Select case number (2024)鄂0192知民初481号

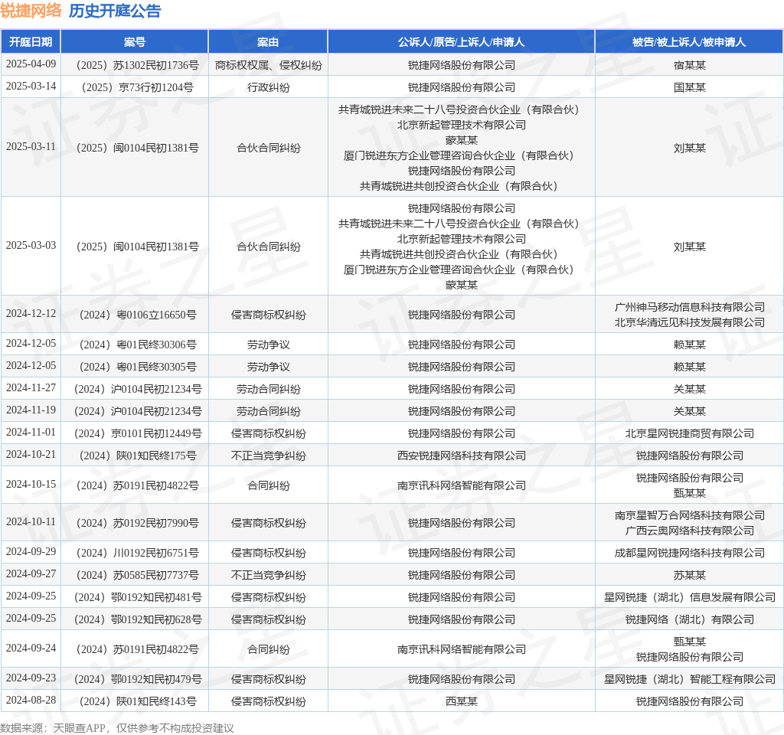click(135, 597)
